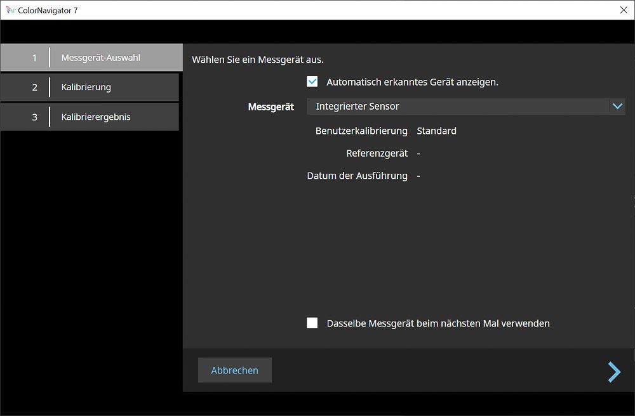Click the 'Wählen Sie ein Messgerät aus' heading
Screen dimensions: 635x416
click(258, 60)
